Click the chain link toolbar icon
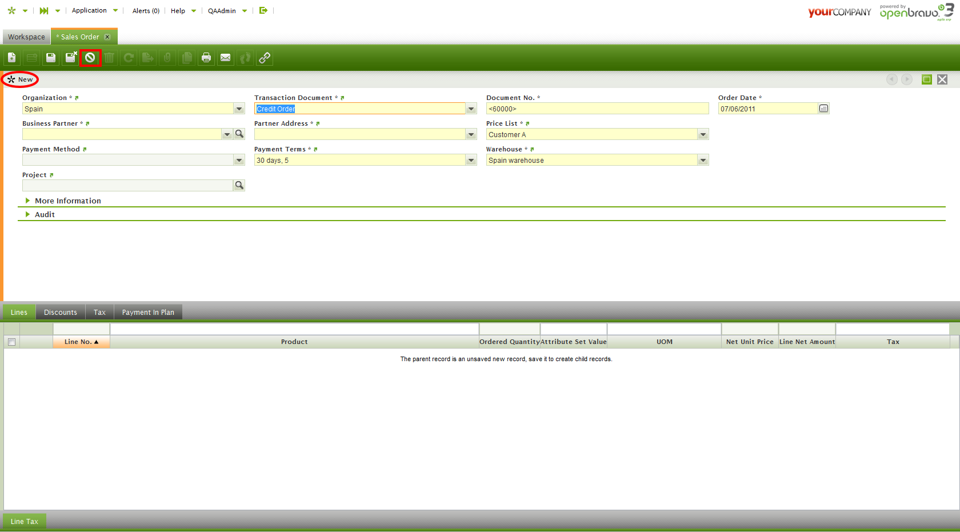 point(265,58)
